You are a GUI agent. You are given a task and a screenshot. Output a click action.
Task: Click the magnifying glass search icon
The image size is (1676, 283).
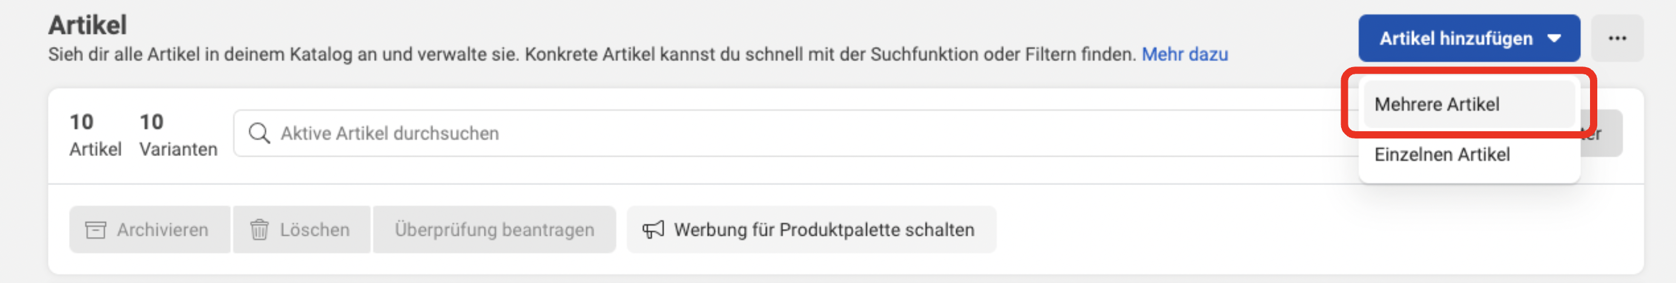(259, 133)
